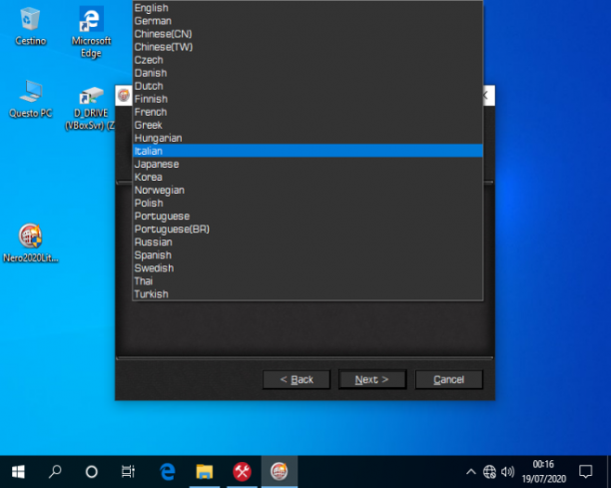Select the D_DRIVE (VBoxSvr) network drive shortcut
This screenshot has height=488, width=611.
click(91, 108)
